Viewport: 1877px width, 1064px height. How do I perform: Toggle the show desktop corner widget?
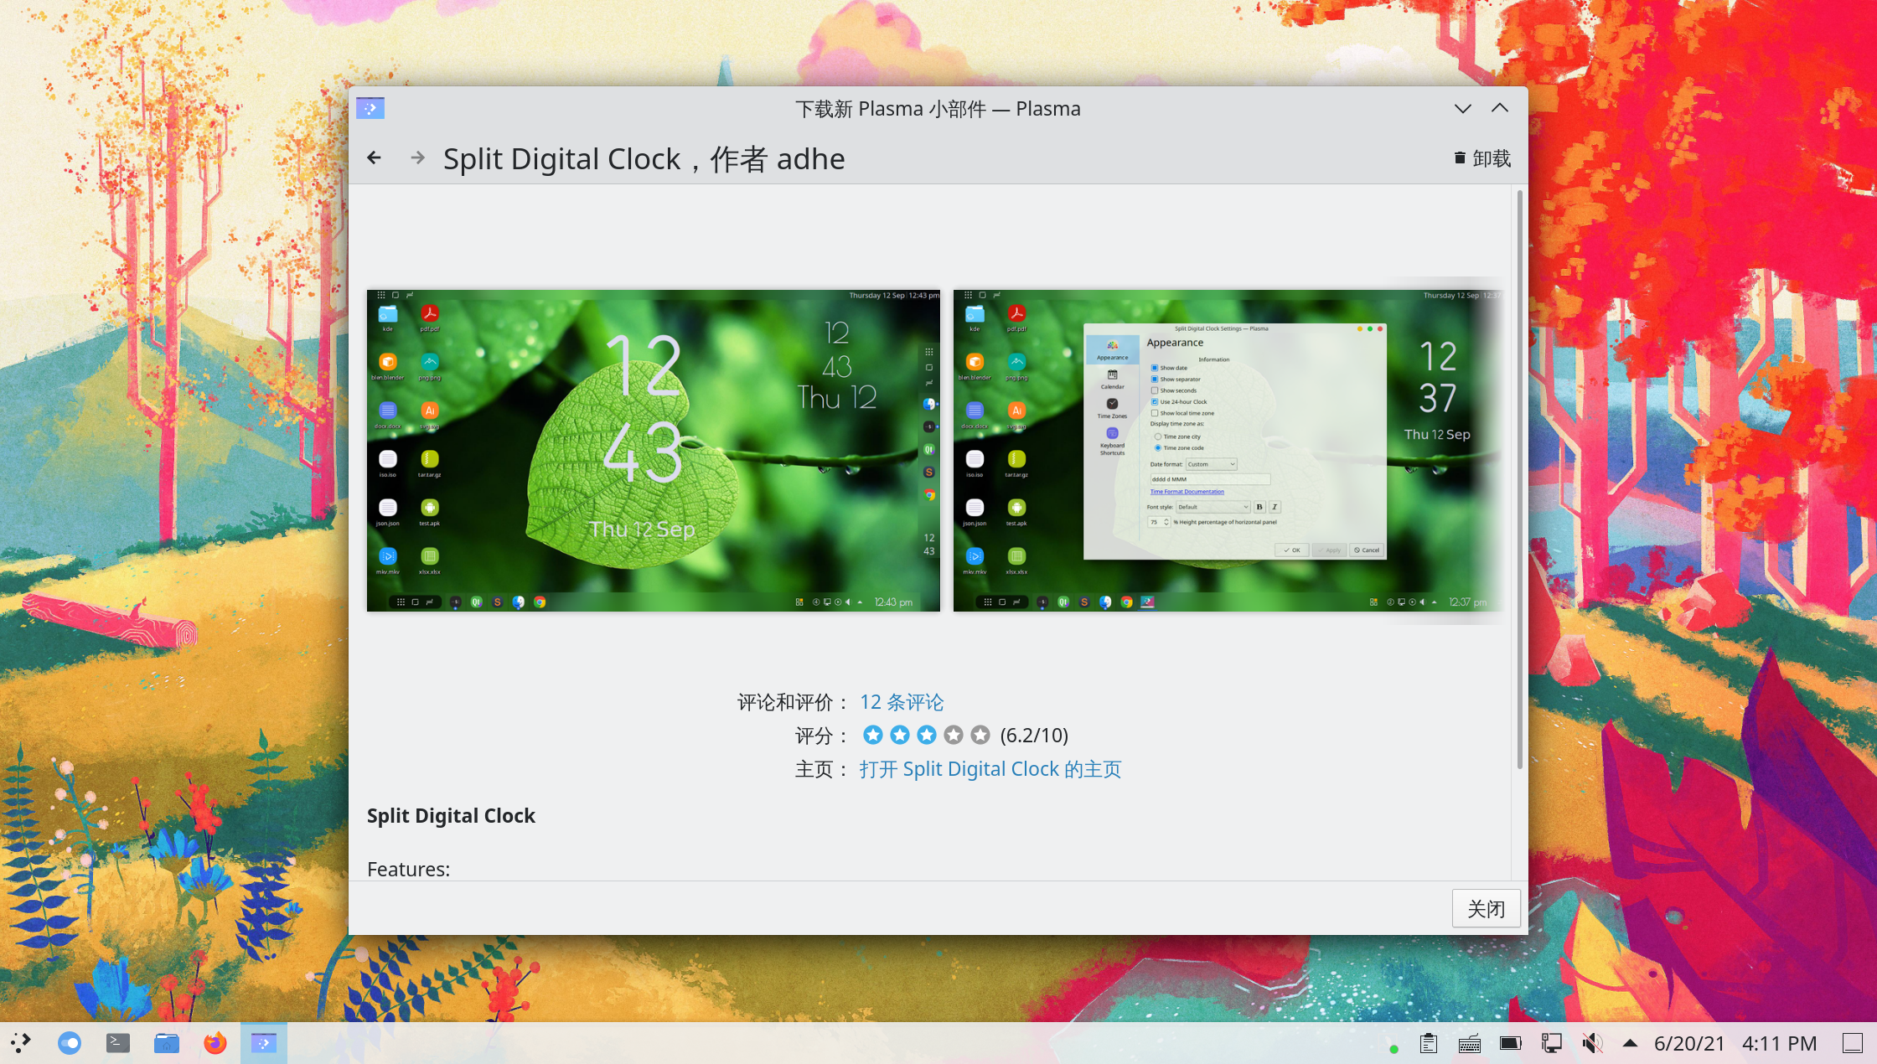click(1851, 1043)
